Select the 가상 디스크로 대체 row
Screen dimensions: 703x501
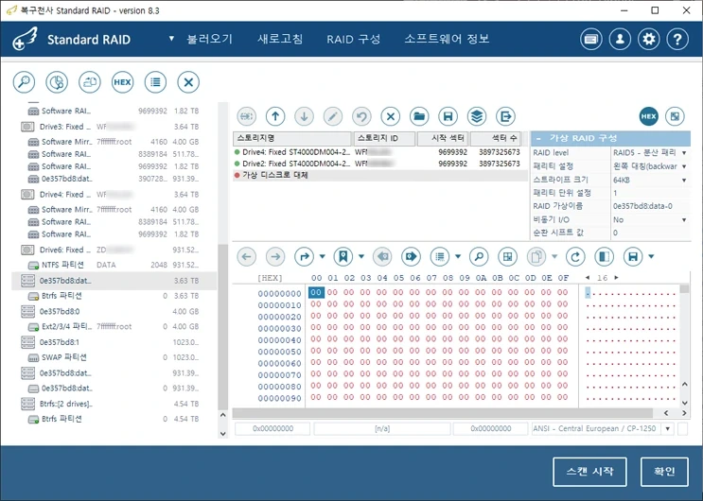[379, 175]
